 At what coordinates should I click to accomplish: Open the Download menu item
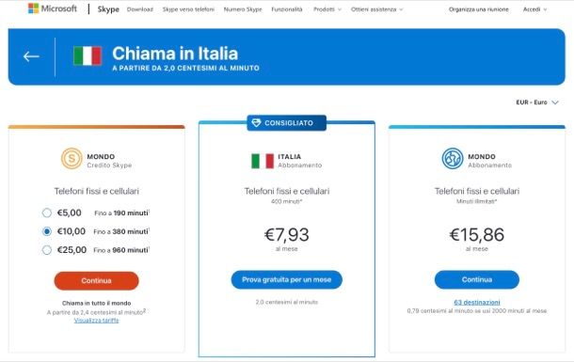pyautogui.click(x=140, y=9)
